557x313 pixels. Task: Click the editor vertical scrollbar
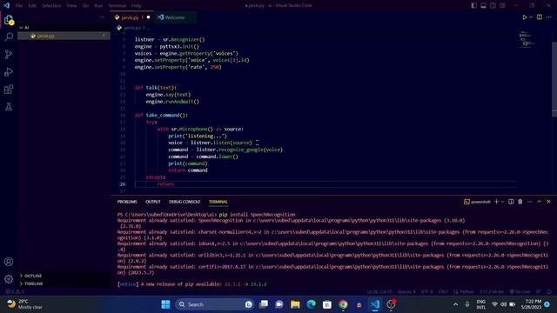[x=554, y=78]
